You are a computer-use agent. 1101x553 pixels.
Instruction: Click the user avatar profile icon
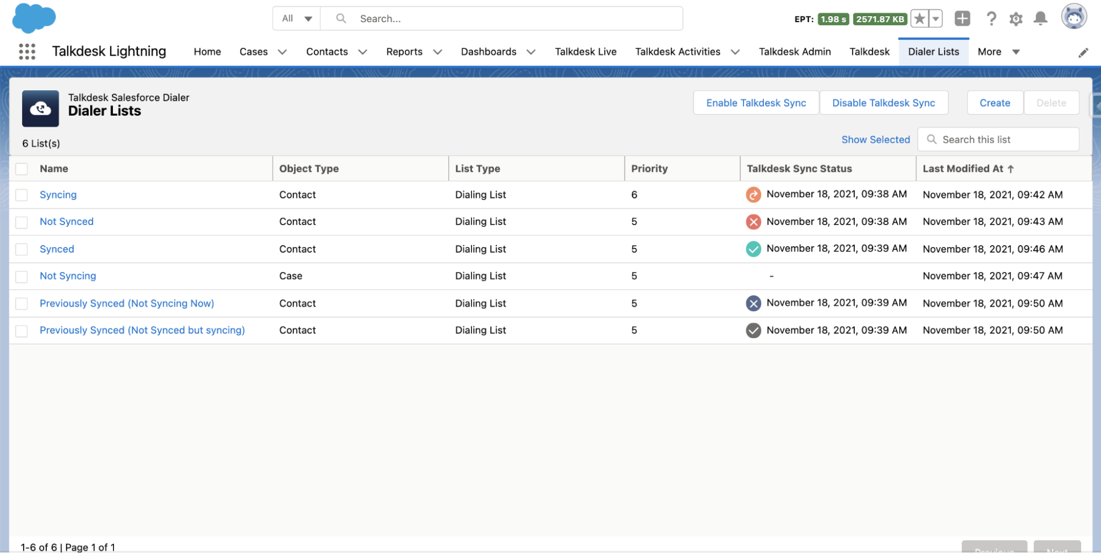[x=1074, y=17]
